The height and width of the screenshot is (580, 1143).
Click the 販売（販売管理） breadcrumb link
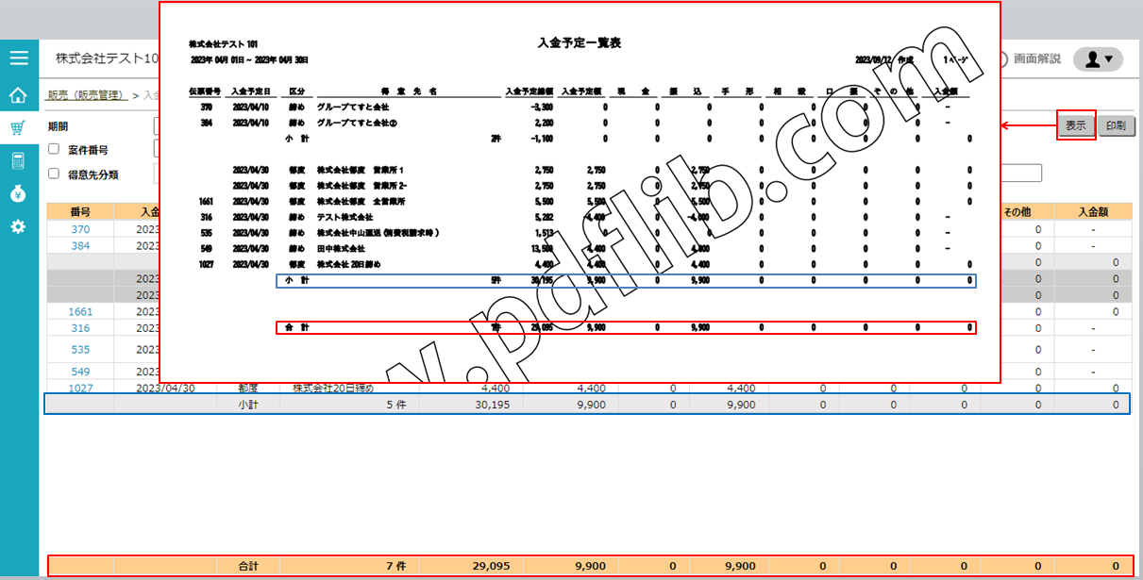tap(87, 95)
